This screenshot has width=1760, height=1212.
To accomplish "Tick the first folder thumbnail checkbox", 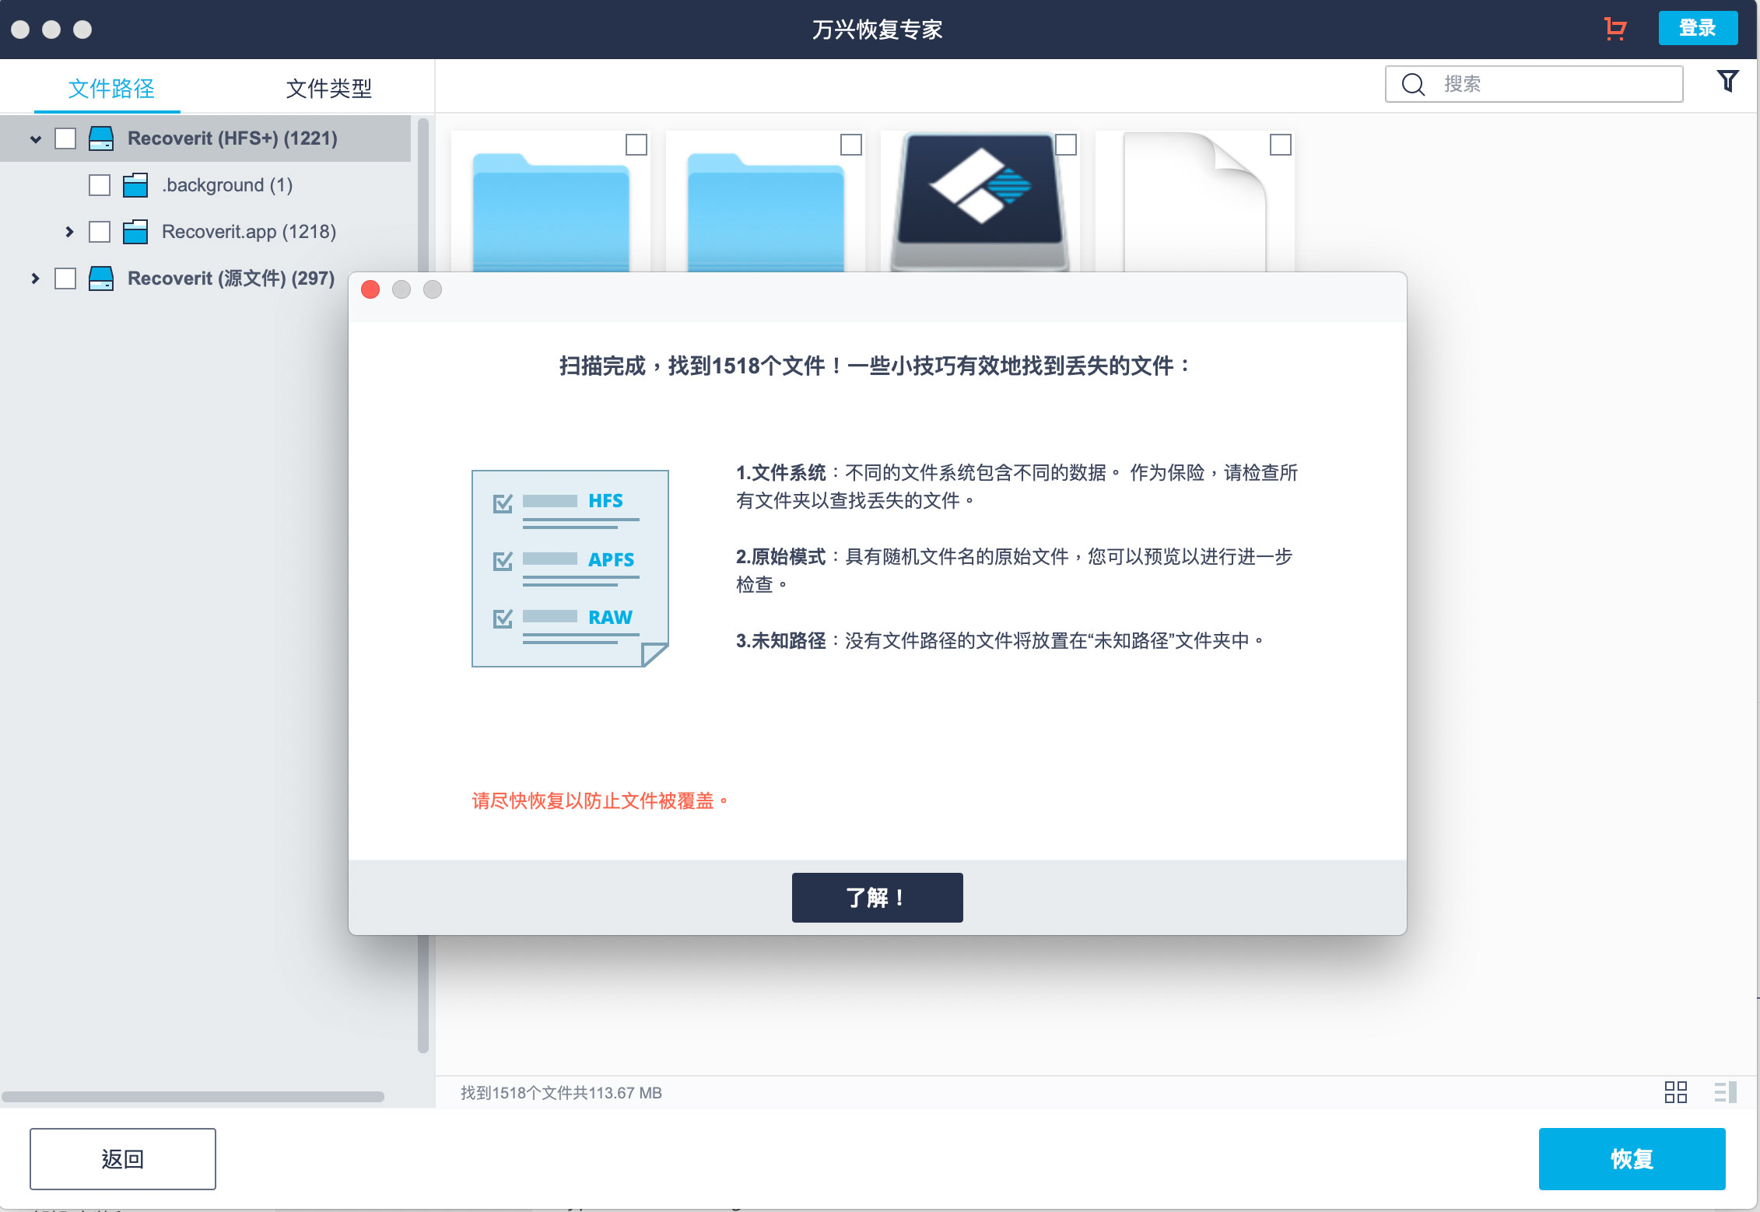I will coord(638,145).
